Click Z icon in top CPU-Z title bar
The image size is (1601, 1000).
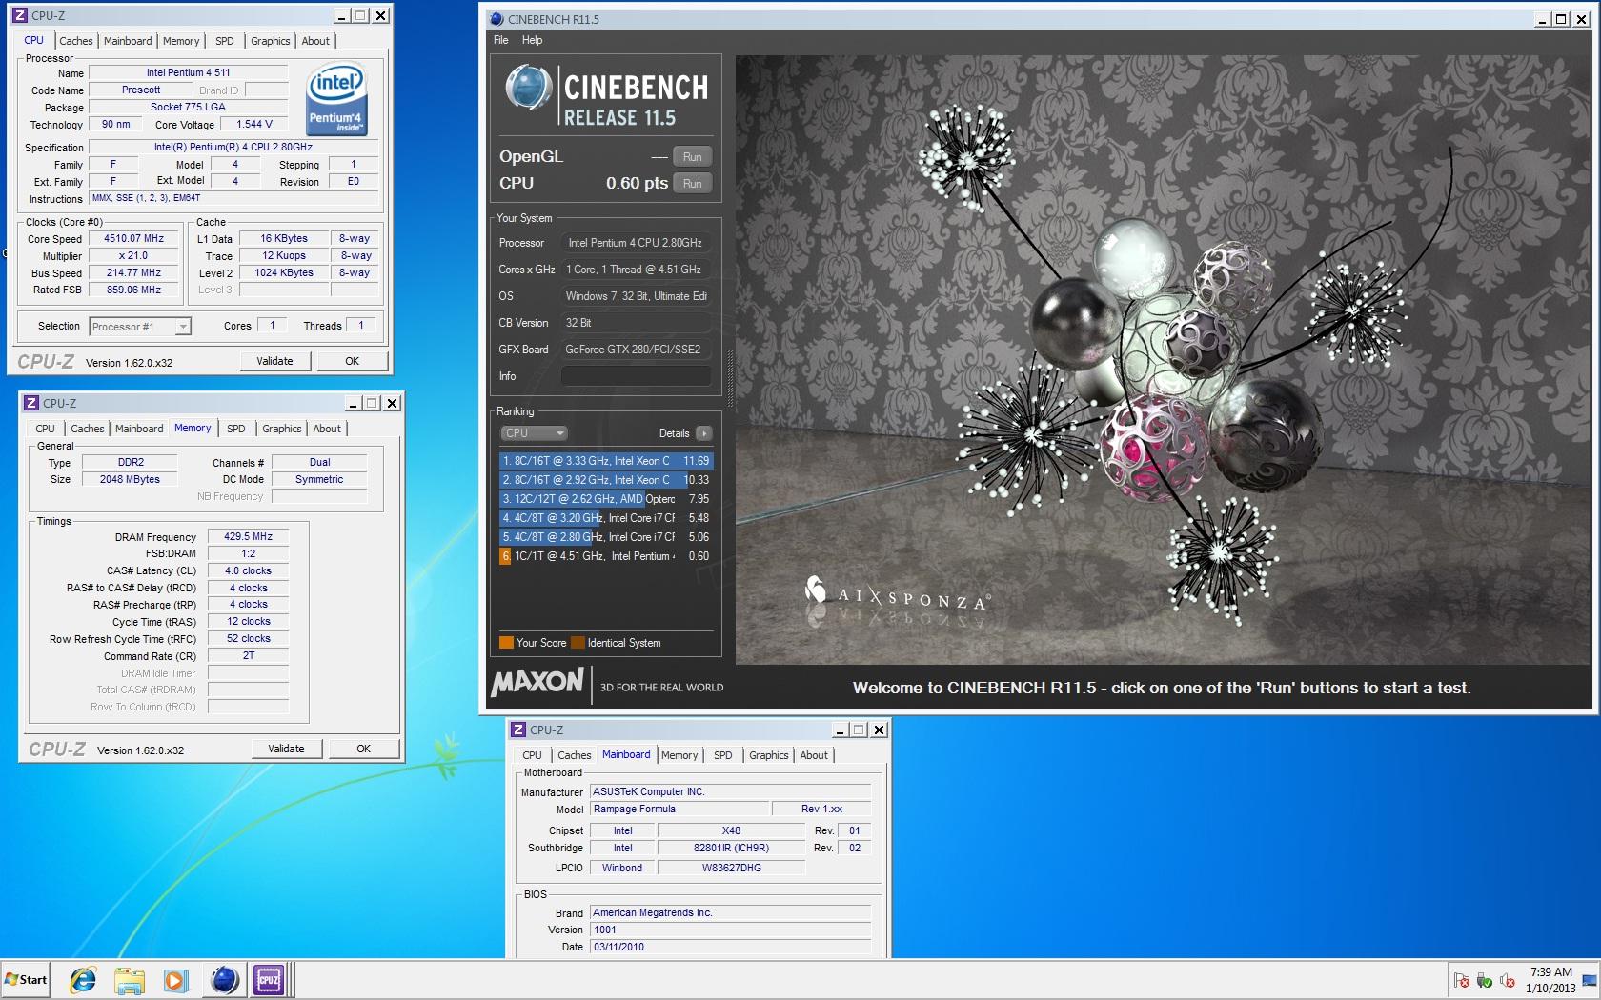20,15
